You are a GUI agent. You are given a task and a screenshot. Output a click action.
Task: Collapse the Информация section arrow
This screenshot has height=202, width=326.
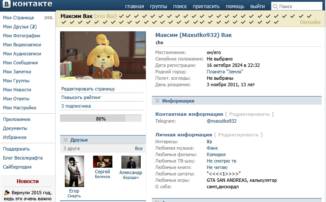157,101
